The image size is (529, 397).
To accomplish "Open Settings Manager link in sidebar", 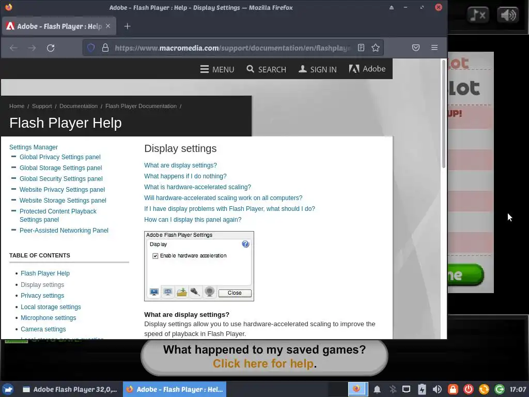I will click(34, 147).
